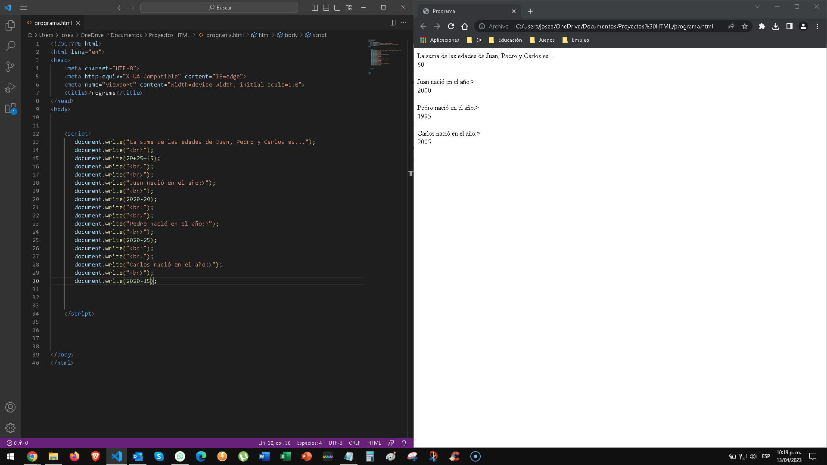Click the script breadcrumb symbol

(x=316, y=35)
